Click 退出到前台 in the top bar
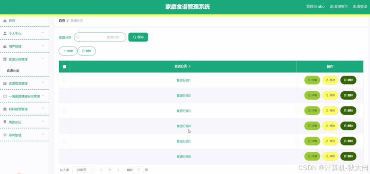 coord(339,7)
